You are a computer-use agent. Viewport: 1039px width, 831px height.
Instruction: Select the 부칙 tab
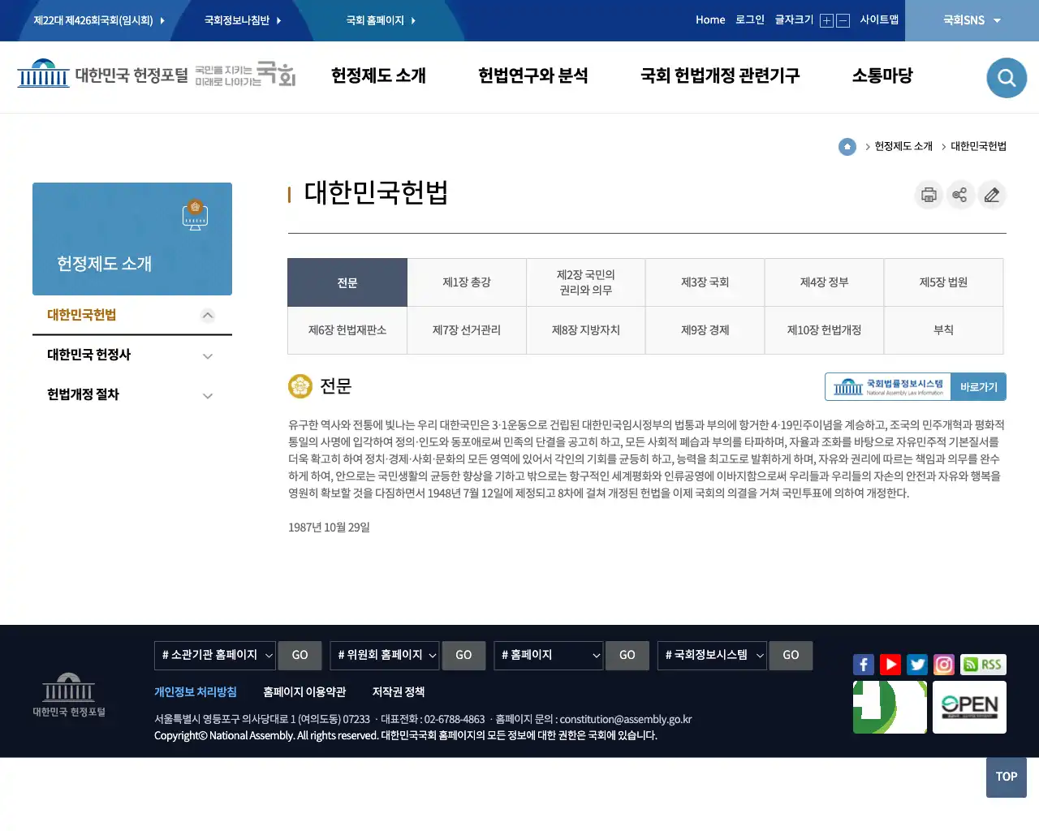pyautogui.click(x=943, y=330)
